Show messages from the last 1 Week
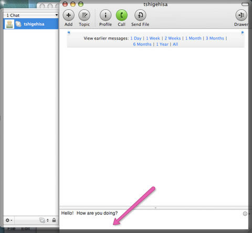 click(153, 38)
